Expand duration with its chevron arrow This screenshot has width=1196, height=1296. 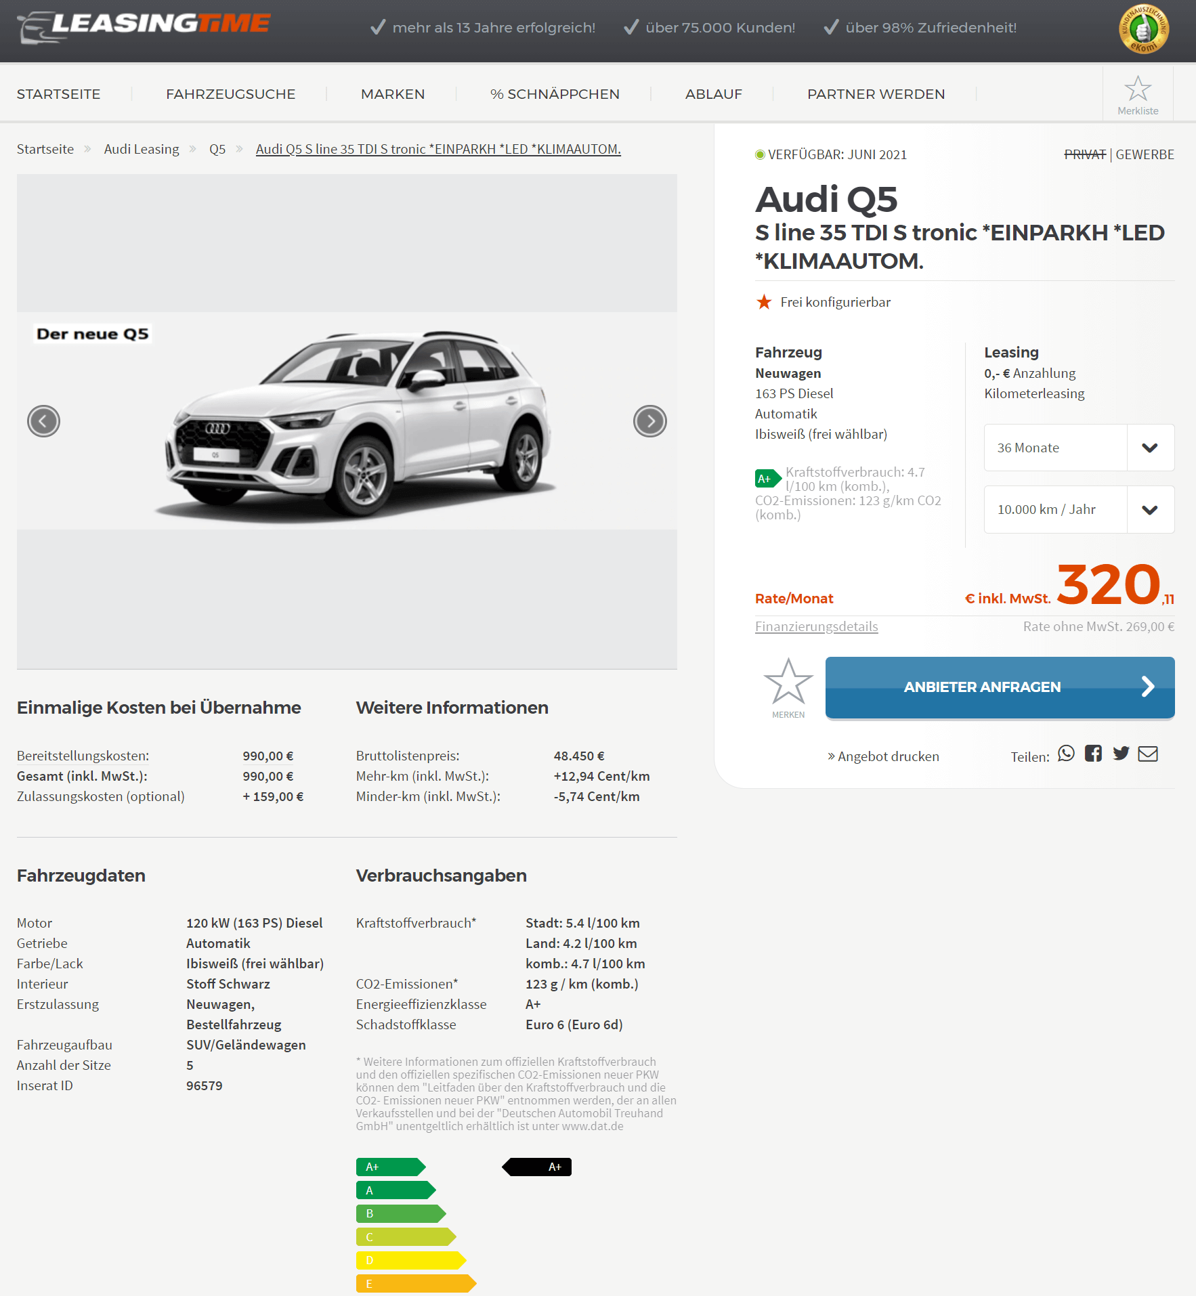pyautogui.click(x=1150, y=448)
